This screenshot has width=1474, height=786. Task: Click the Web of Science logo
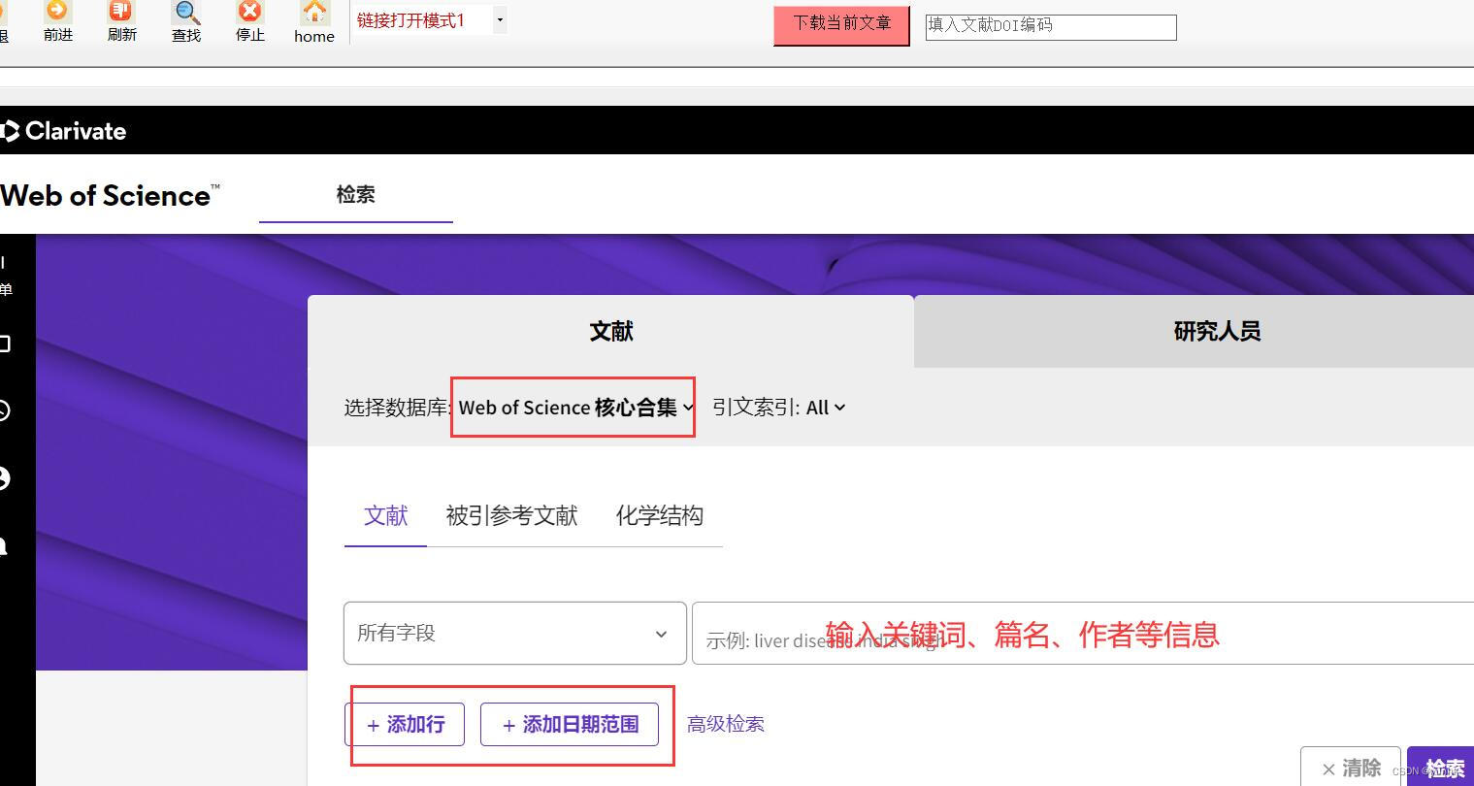coord(109,195)
